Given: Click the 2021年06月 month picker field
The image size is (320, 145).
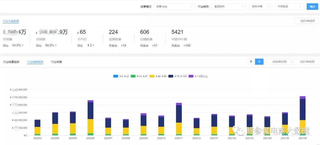Looking at the screenshot, I should tap(306, 21).
